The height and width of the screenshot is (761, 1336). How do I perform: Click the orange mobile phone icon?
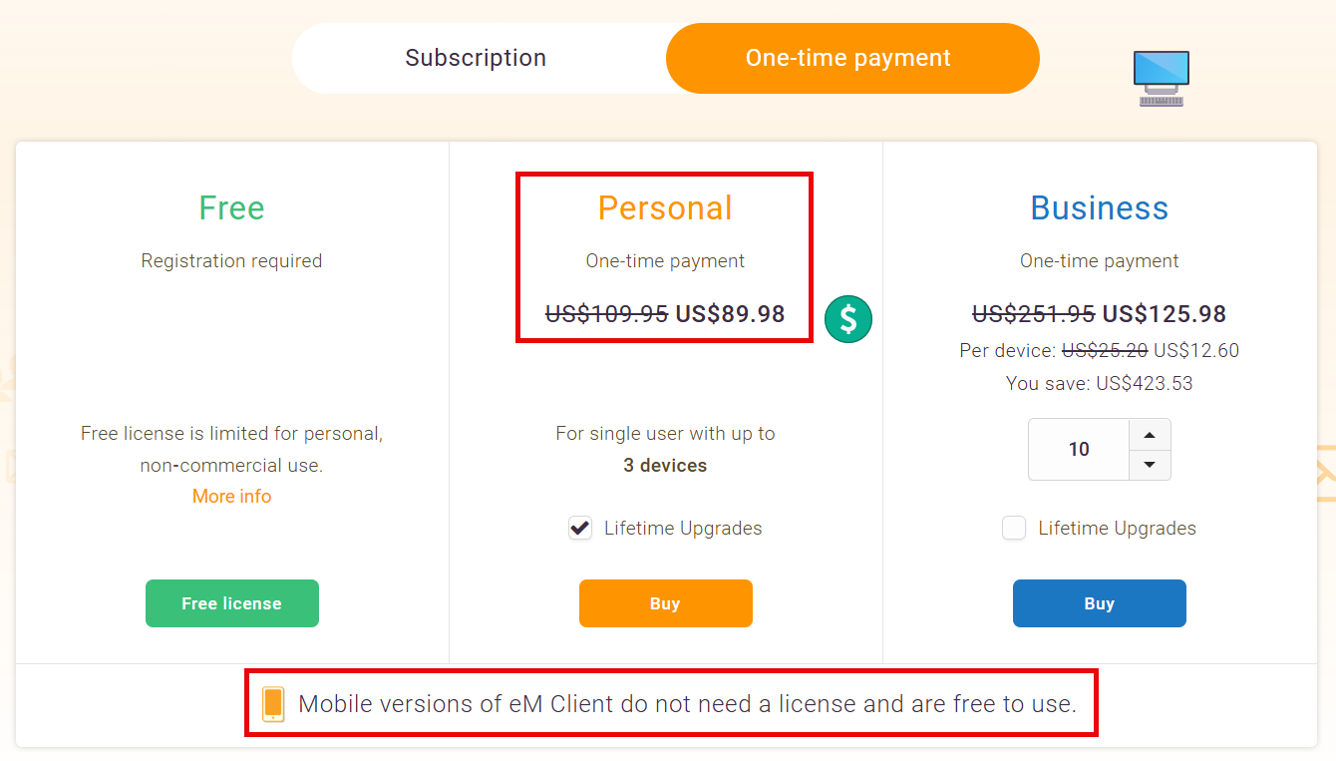coord(273,703)
